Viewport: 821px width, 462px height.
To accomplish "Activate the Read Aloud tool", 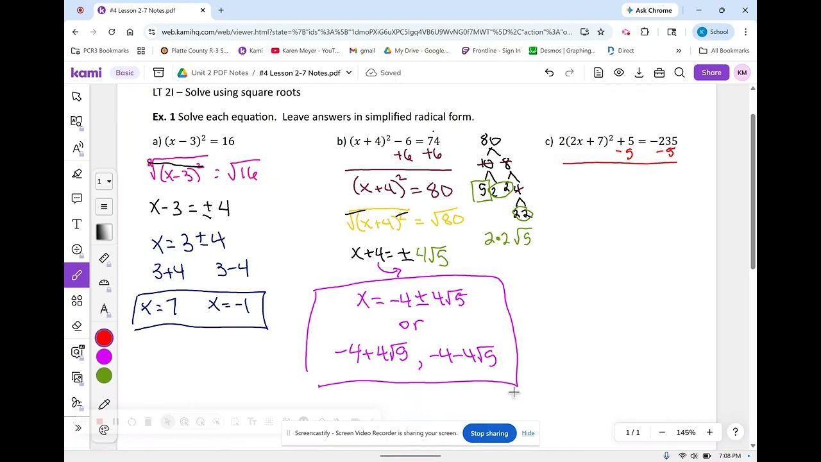I will 77,148.
